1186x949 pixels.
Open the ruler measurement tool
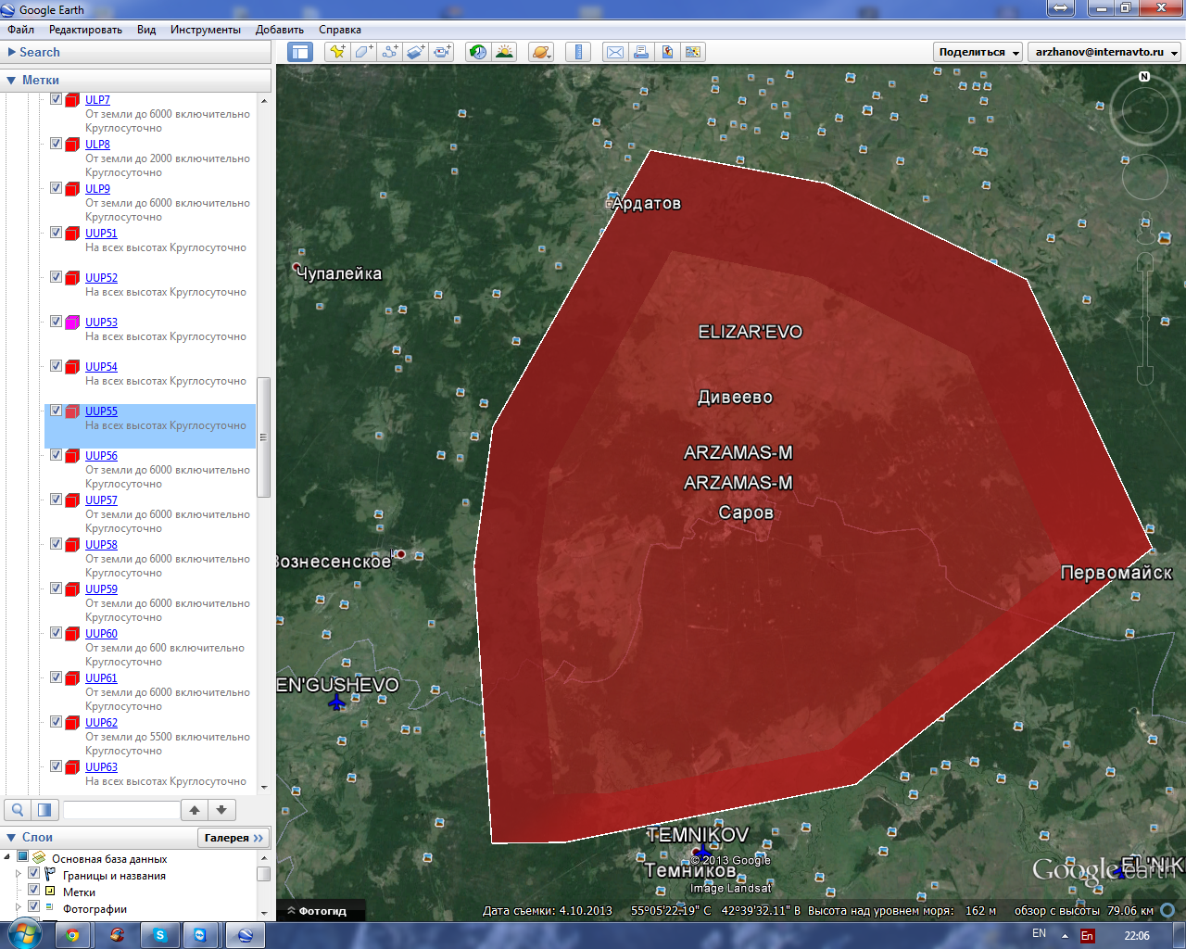coord(578,52)
